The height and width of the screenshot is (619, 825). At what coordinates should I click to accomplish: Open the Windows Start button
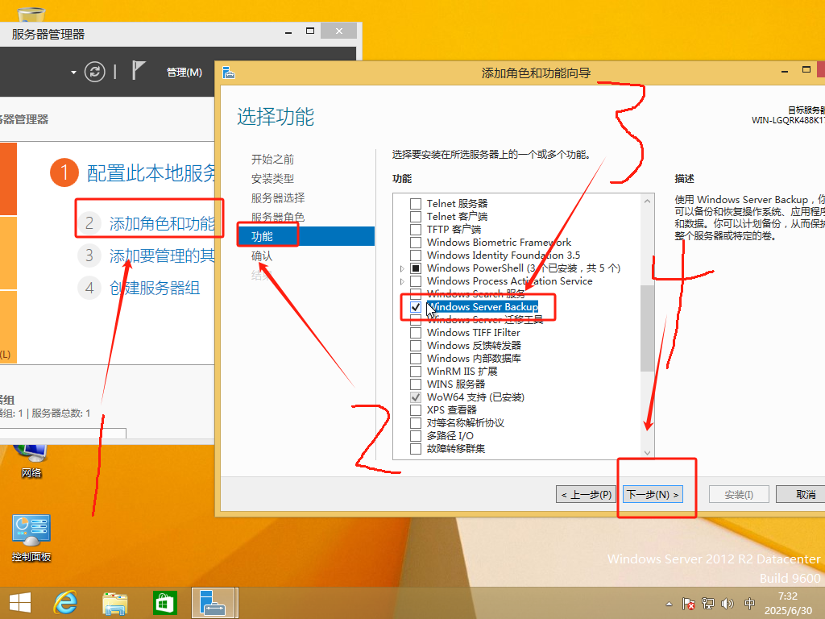pyautogui.click(x=20, y=603)
